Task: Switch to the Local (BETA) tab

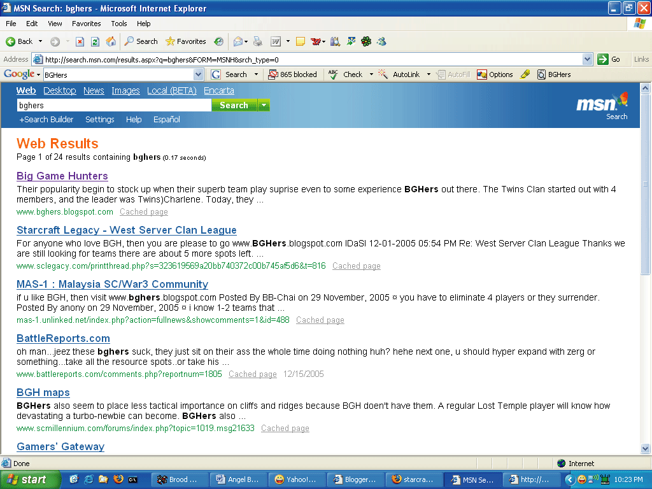Action: 172,90
